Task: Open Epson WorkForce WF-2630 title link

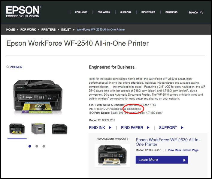Action: click(168, 142)
